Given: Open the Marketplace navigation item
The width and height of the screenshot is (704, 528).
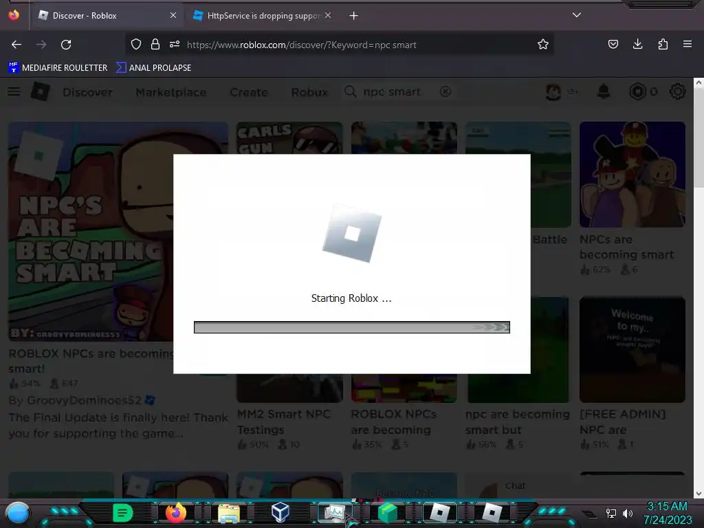Looking at the screenshot, I should pyautogui.click(x=171, y=92).
